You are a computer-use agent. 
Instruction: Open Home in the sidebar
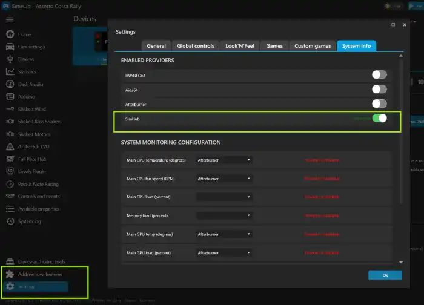pyautogui.click(x=24, y=34)
